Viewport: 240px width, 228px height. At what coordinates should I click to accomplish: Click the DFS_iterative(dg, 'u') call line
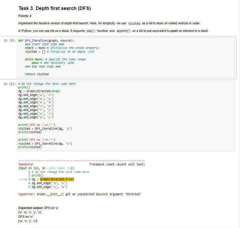click(x=45, y=128)
